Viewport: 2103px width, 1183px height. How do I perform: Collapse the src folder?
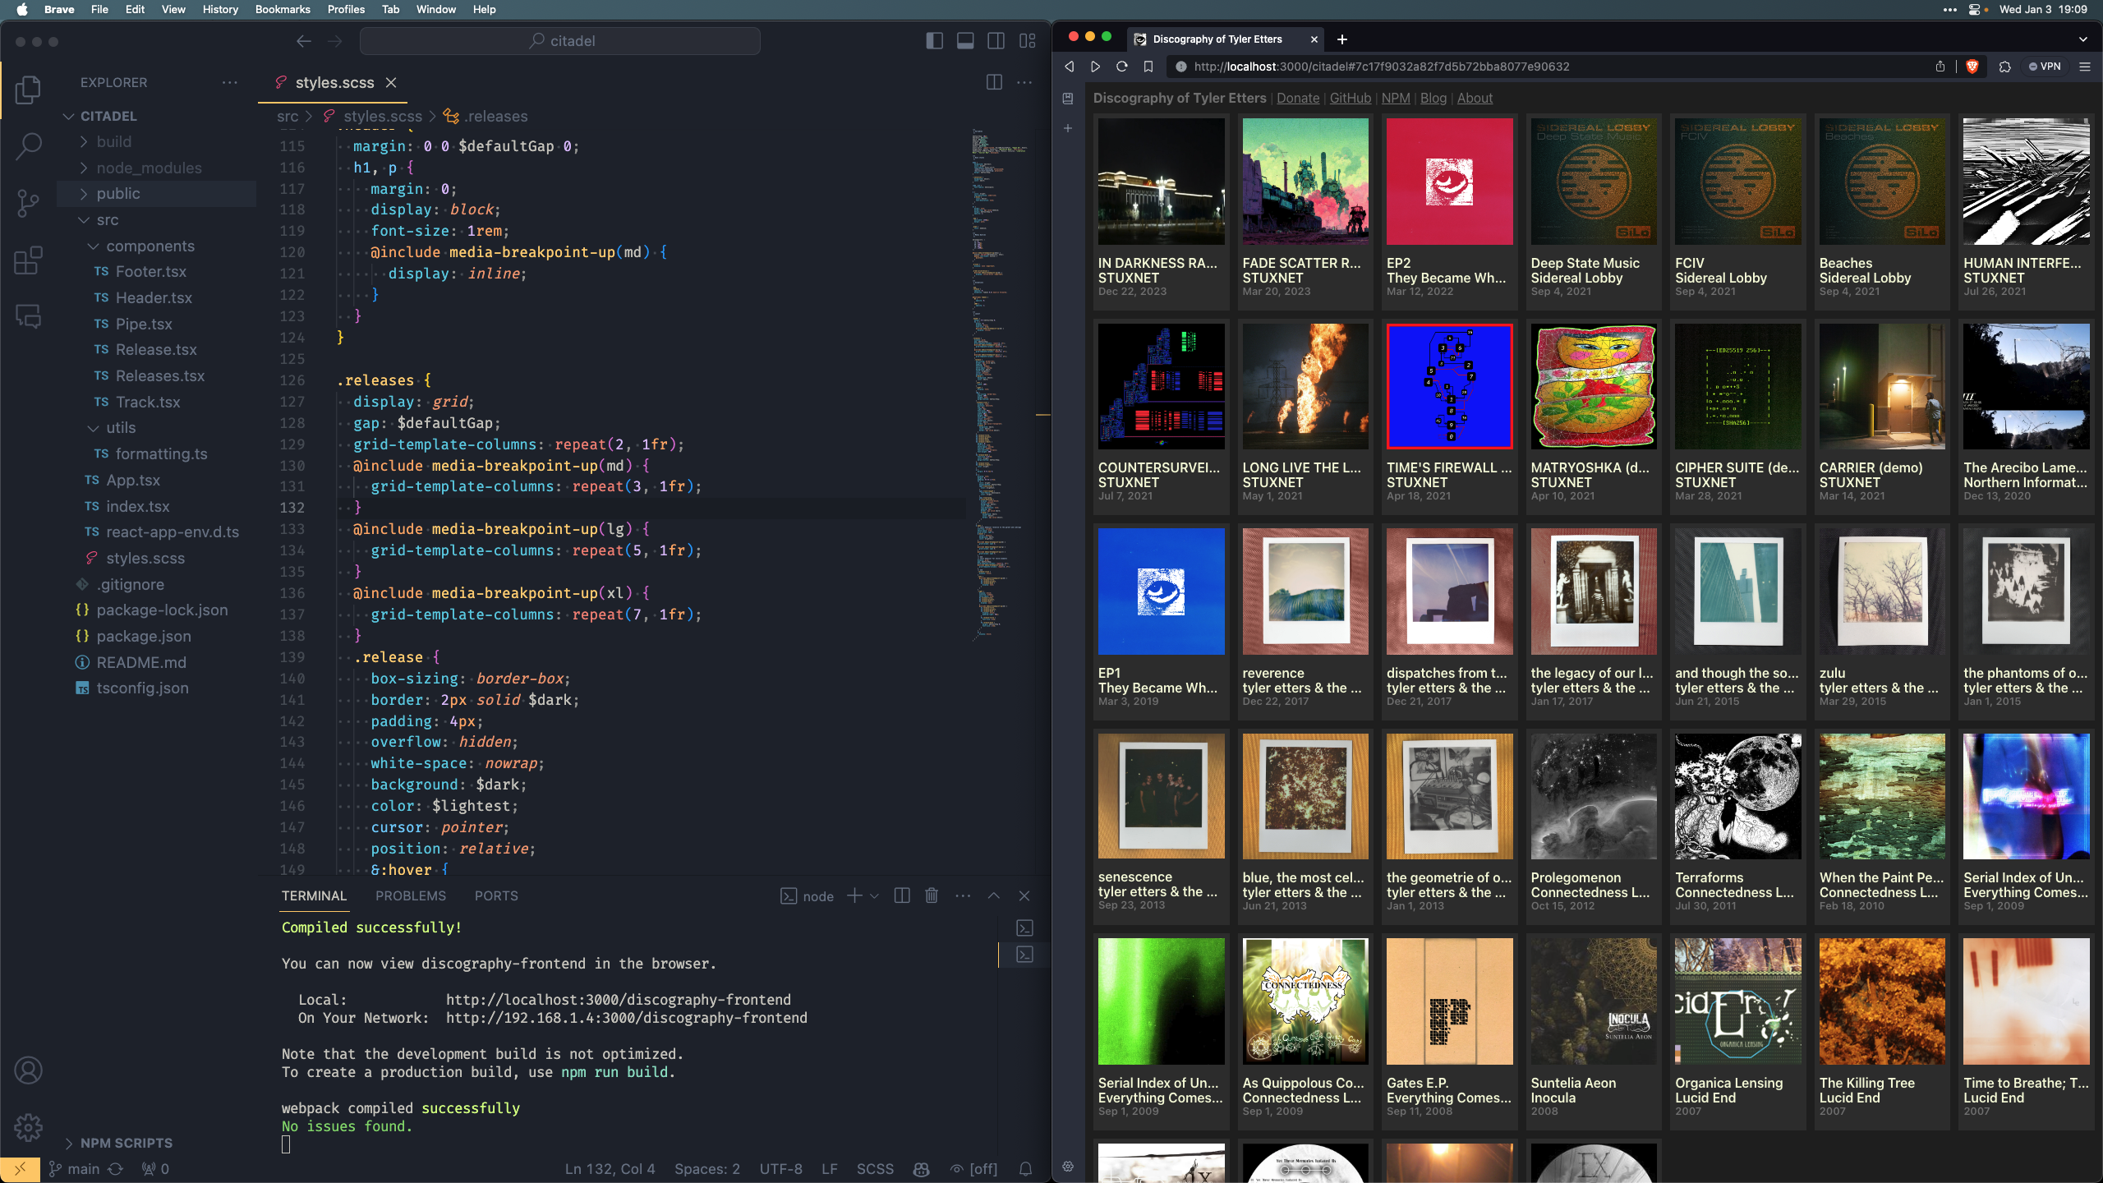point(107,220)
